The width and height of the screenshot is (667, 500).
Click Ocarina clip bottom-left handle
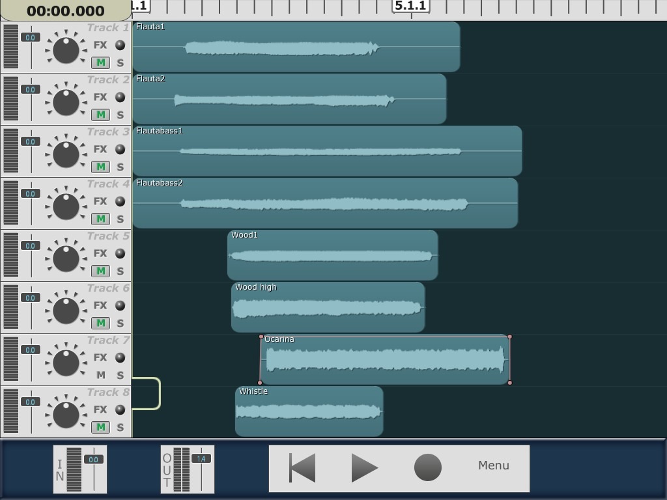click(x=260, y=383)
